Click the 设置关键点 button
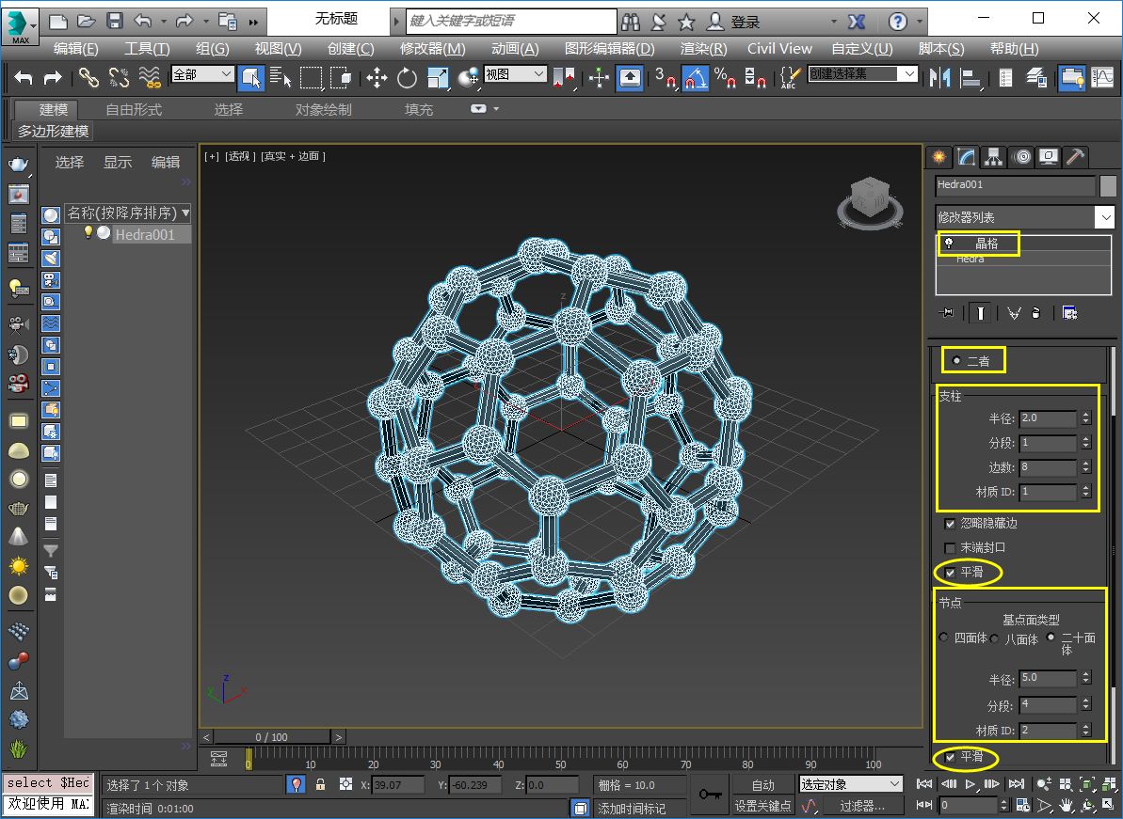1123x819 pixels. click(x=762, y=806)
